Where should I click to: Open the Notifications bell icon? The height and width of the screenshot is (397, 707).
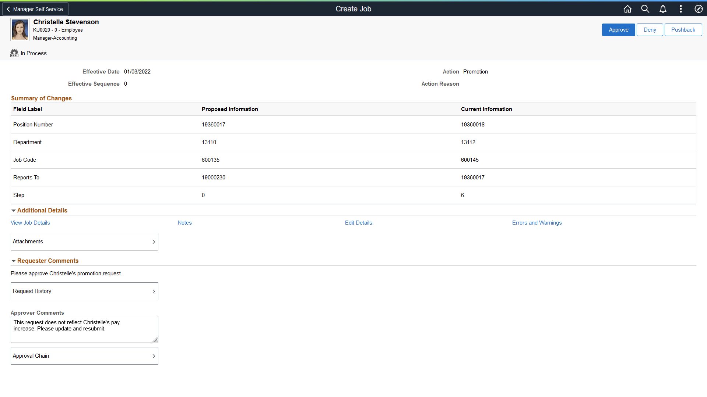[x=663, y=9]
